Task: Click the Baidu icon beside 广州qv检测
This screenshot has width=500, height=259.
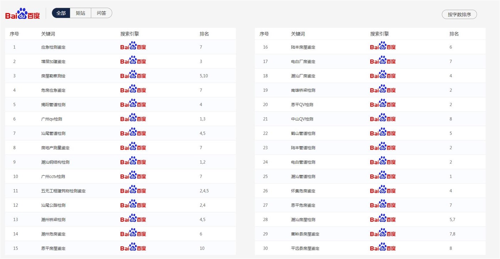Action: click(133, 119)
